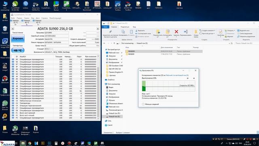This screenshot has width=259, height=146.
Task: Click Select all in Explorer ribbon
Action: [243, 31]
